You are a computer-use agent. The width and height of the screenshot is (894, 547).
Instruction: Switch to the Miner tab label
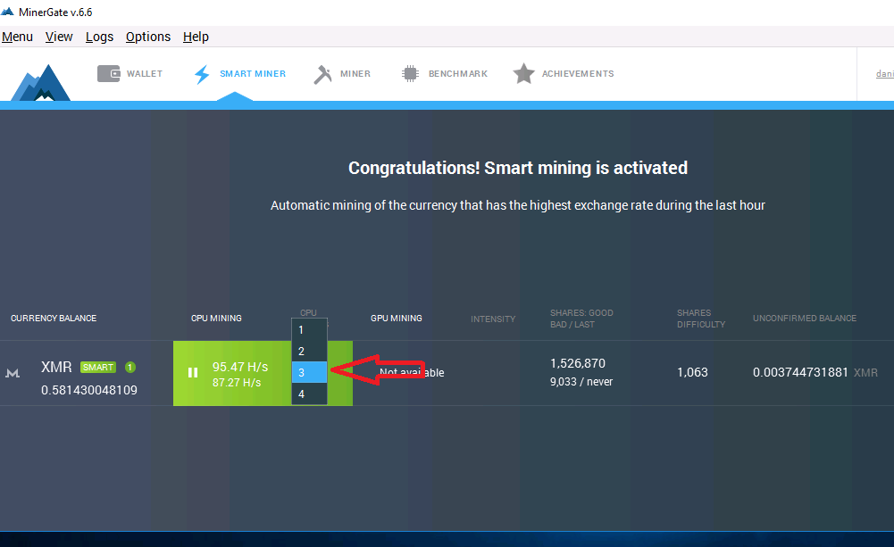355,73
